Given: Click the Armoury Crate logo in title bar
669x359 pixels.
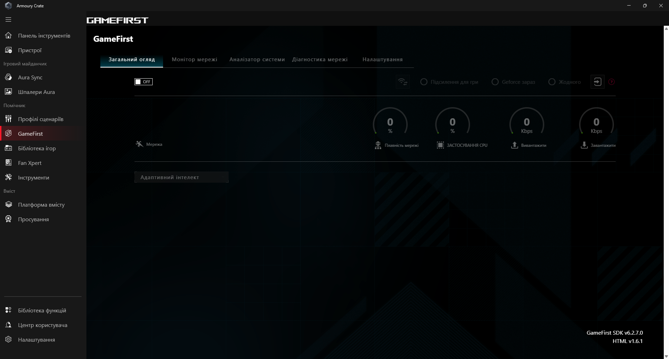Looking at the screenshot, I should pos(8,6).
